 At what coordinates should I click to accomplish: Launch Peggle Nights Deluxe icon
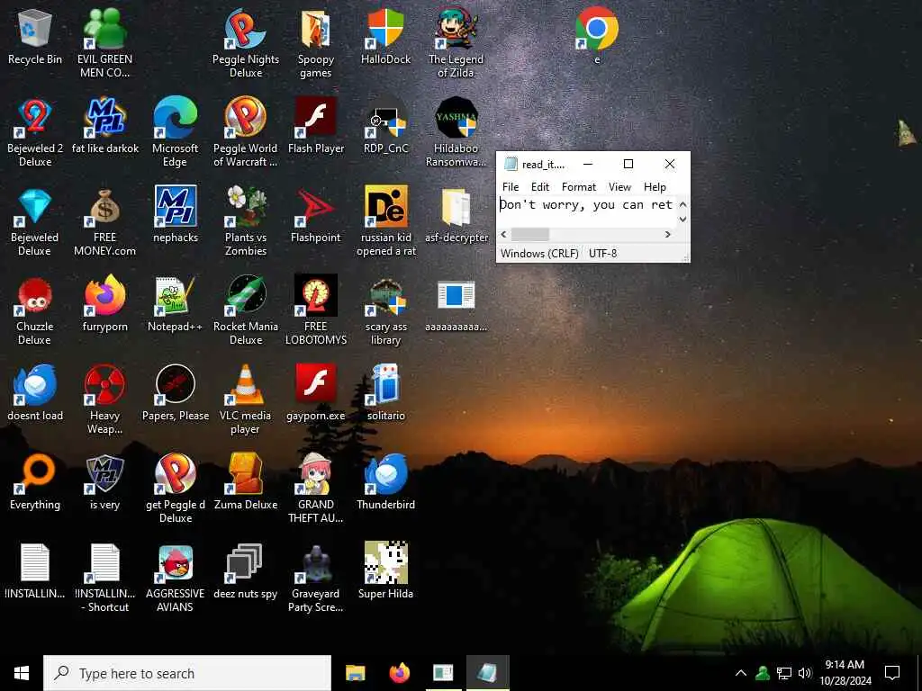pyautogui.click(x=246, y=43)
